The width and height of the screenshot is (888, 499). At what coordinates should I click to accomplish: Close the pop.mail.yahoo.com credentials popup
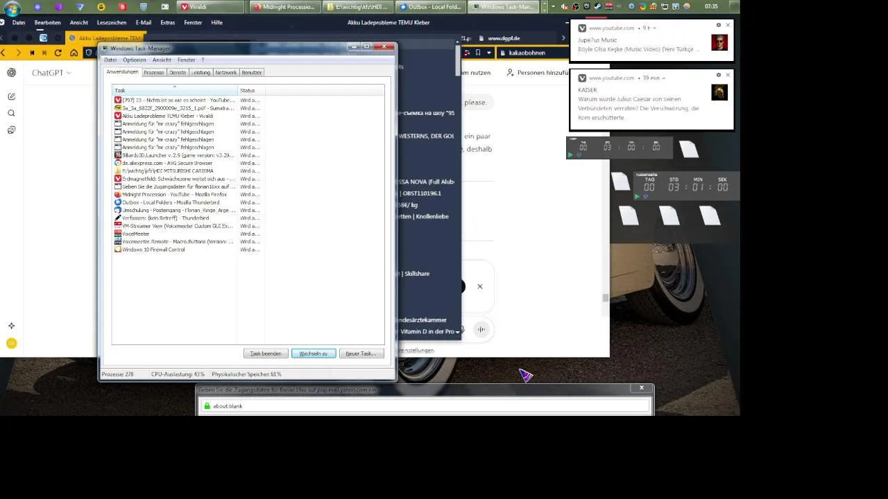pos(642,388)
